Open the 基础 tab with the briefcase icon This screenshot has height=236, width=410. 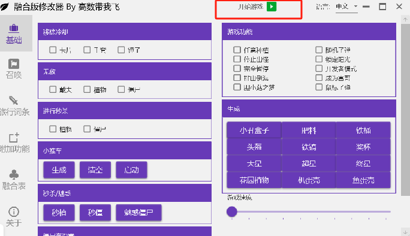[14, 34]
